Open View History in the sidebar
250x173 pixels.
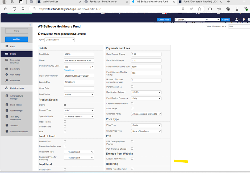coord(15,75)
